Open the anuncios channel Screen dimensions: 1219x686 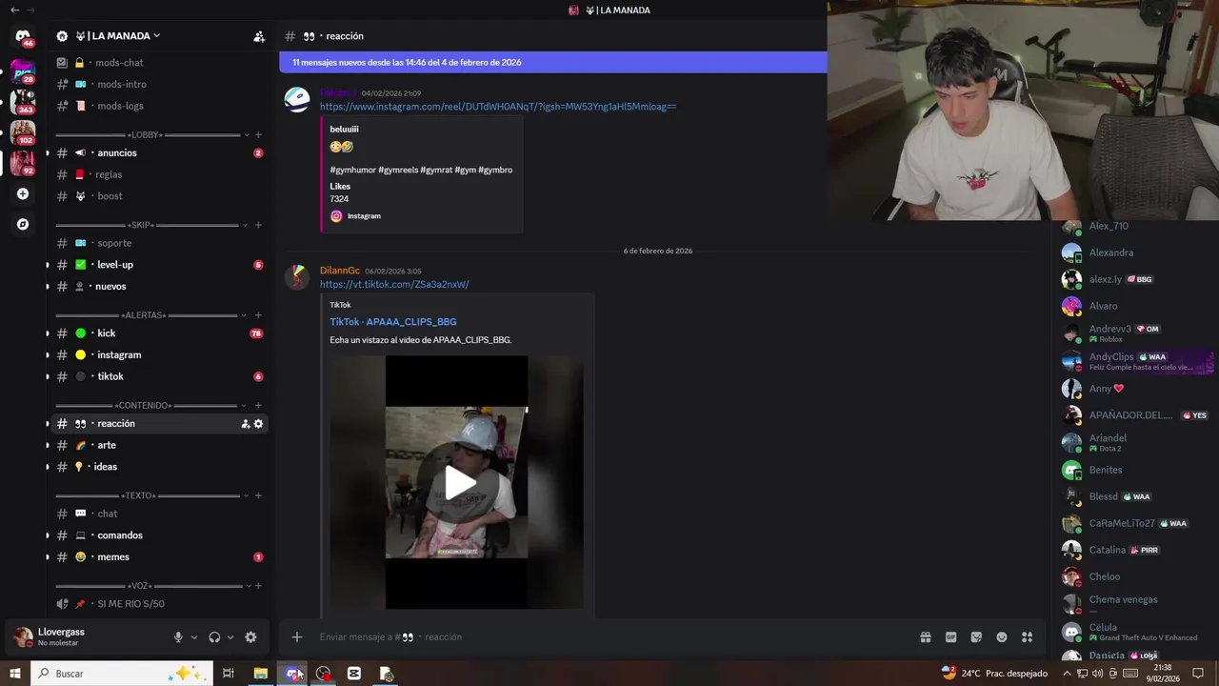click(x=159, y=153)
